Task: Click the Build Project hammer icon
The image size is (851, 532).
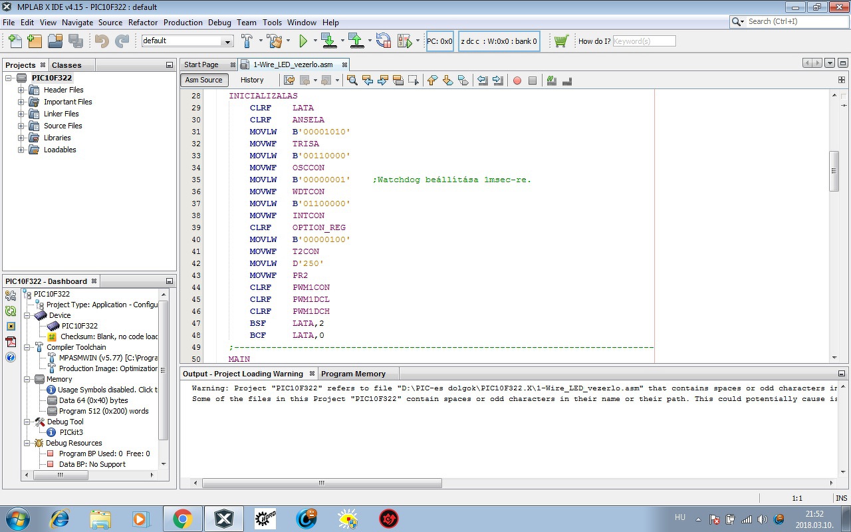Action: tap(247, 41)
